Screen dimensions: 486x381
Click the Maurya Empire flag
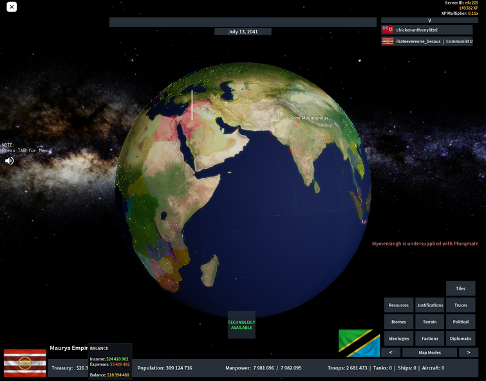(25, 363)
